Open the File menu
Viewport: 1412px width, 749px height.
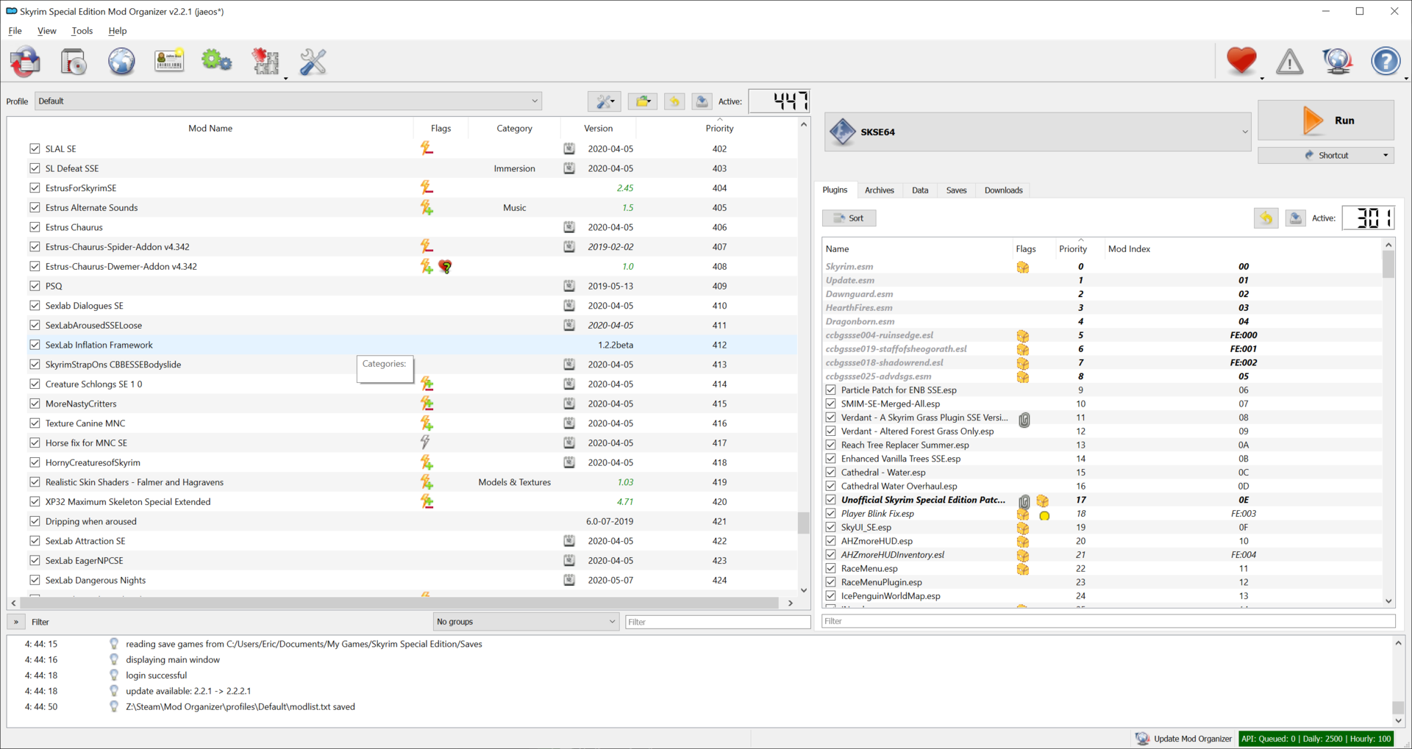(x=15, y=31)
